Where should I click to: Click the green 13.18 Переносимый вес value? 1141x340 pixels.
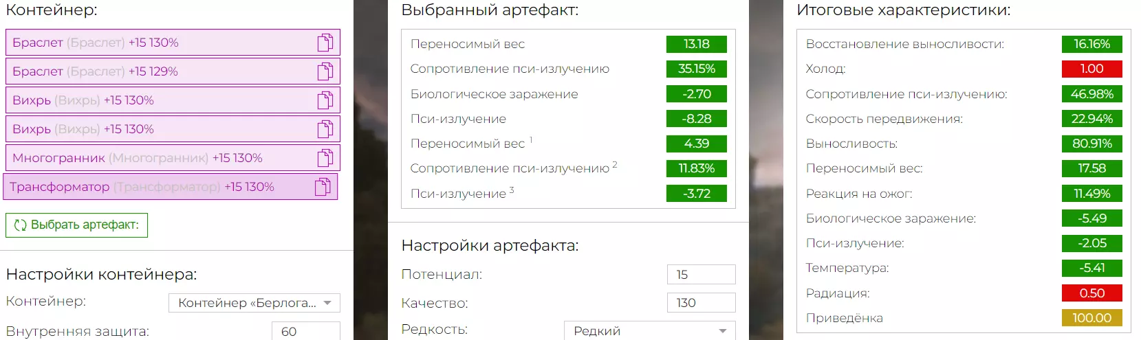696,44
